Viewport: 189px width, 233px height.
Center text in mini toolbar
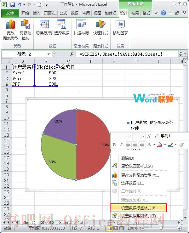point(135,145)
